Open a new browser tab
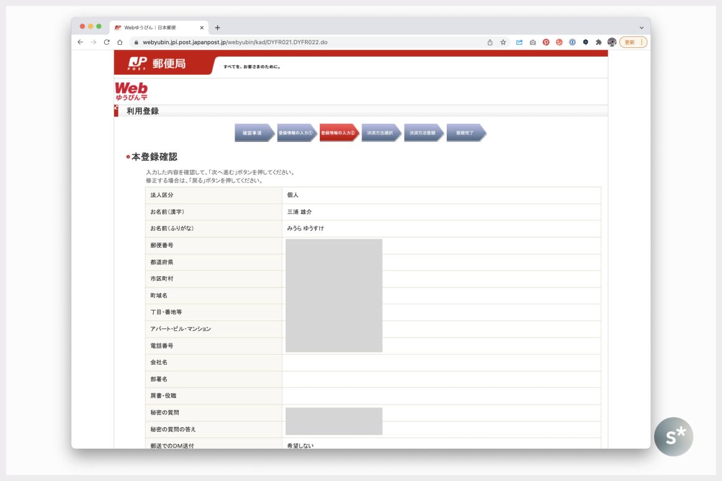Viewport: 722px width, 481px height. 217,27
